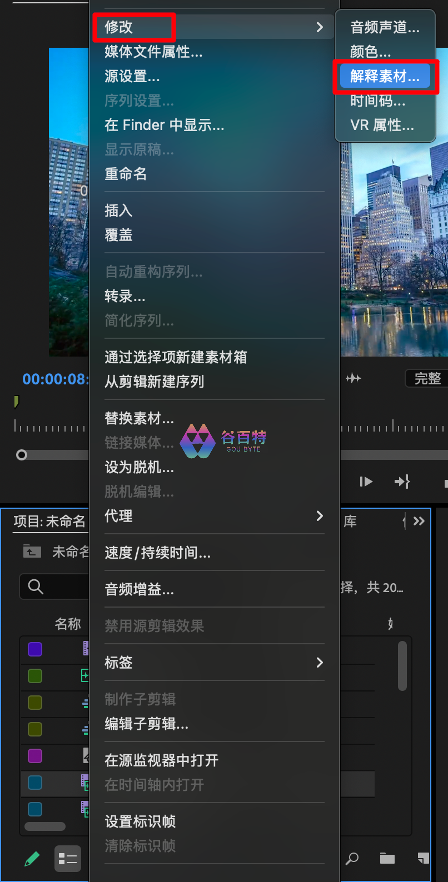Expand the 修改 submenu arrow
This screenshot has height=882, width=448.
(x=320, y=27)
